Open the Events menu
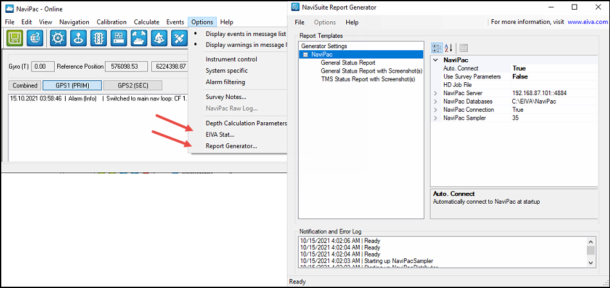This screenshot has height=288, width=610. tap(175, 22)
